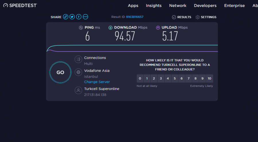Select rating 0 in survey
This screenshot has height=142, width=258.
(x=140, y=78)
